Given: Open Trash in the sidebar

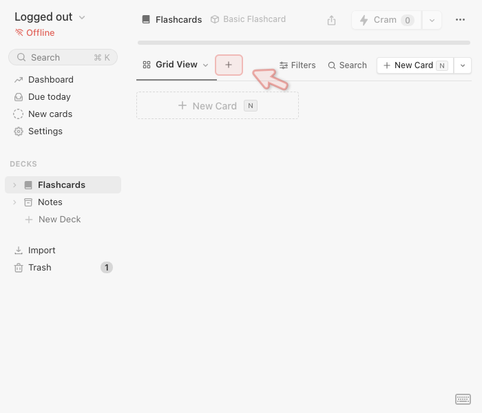Looking at the screenshot, I should coord(39,268).
